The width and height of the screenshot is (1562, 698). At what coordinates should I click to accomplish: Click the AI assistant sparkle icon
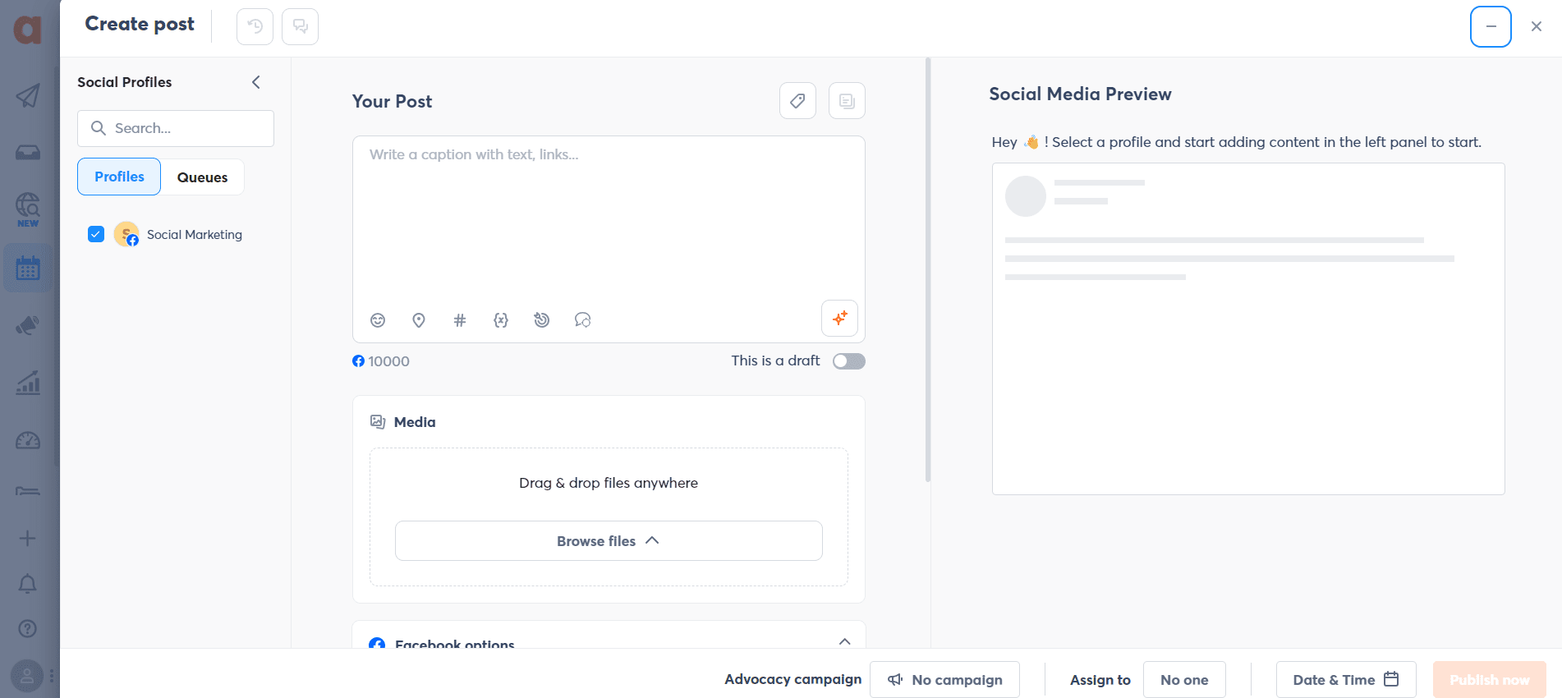839,319
